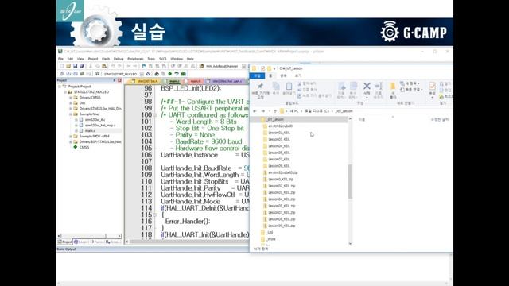This screenshot has height=286, width=509.
Task: Click the Paste icon in Keil toolbar
Action: 104,66
